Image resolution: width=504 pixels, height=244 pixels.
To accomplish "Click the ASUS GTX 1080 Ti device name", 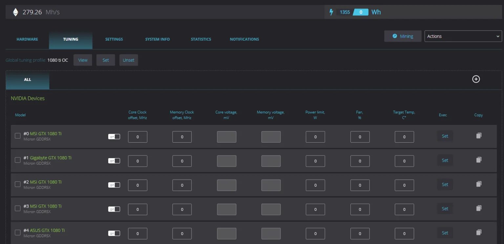I will pyautogui.click(x=47, y=230).
